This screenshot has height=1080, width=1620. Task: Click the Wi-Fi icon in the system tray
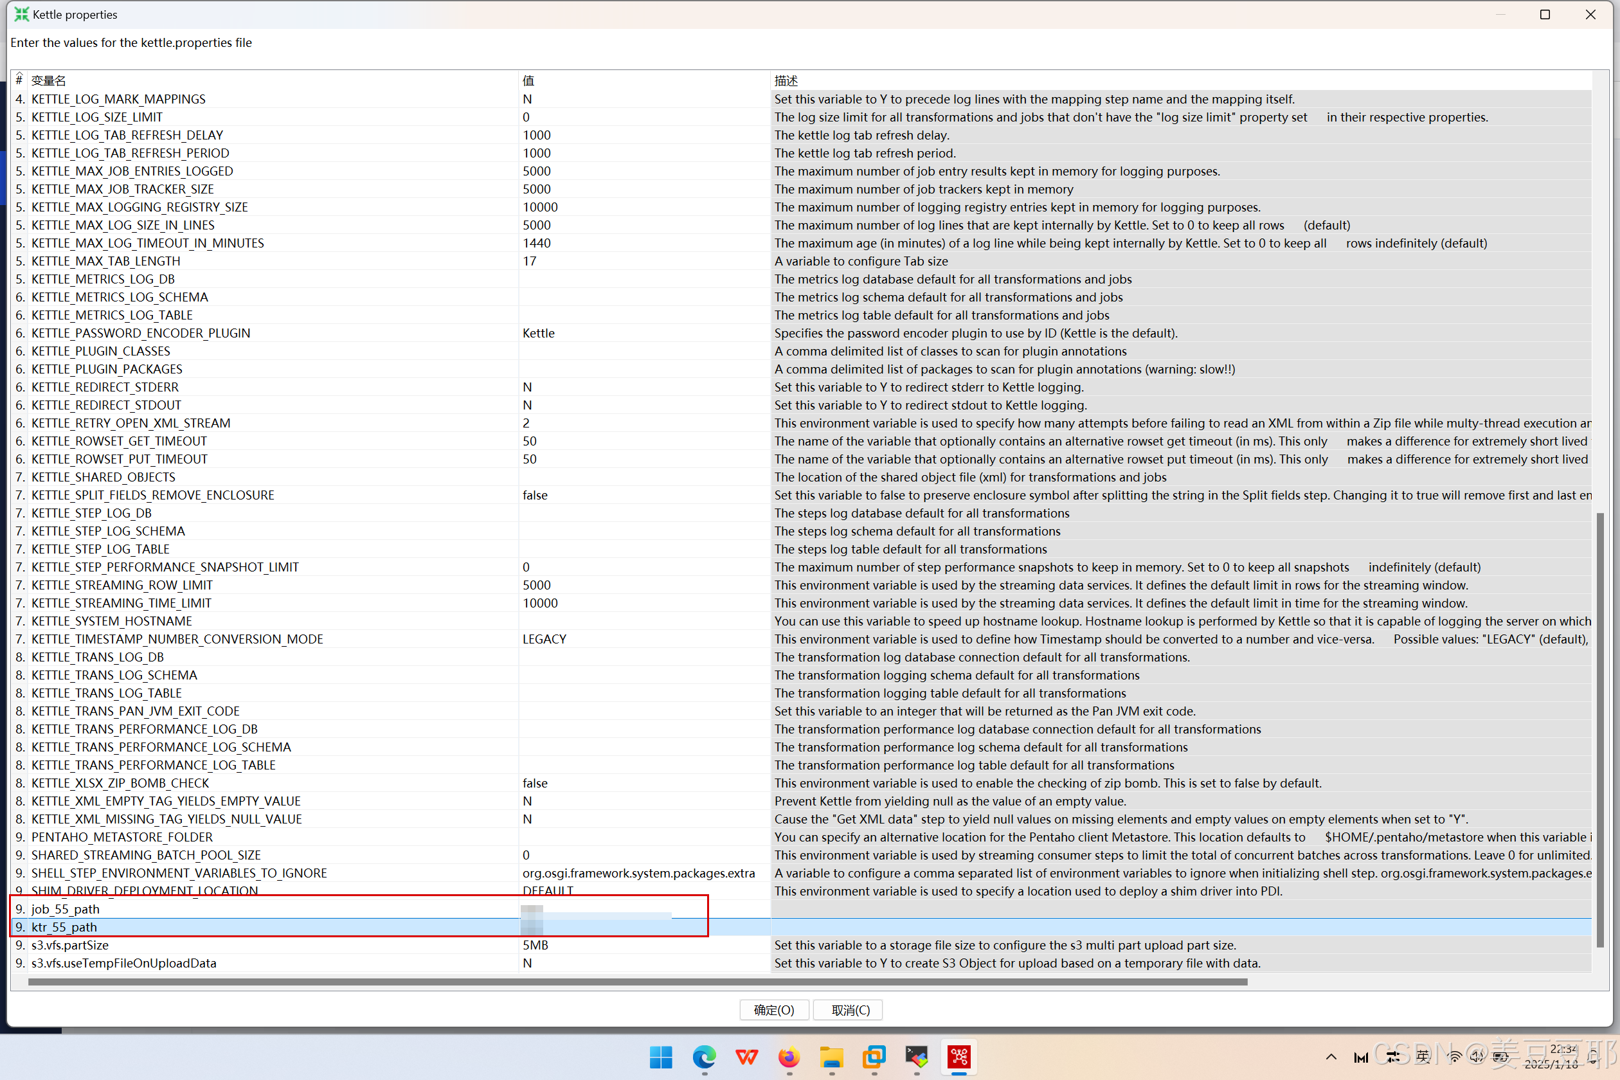pos(1454,1057)
